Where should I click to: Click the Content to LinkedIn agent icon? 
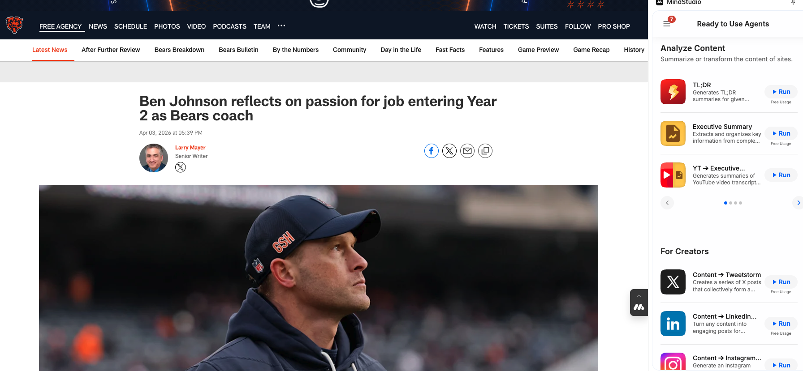[x=673, y=324]
